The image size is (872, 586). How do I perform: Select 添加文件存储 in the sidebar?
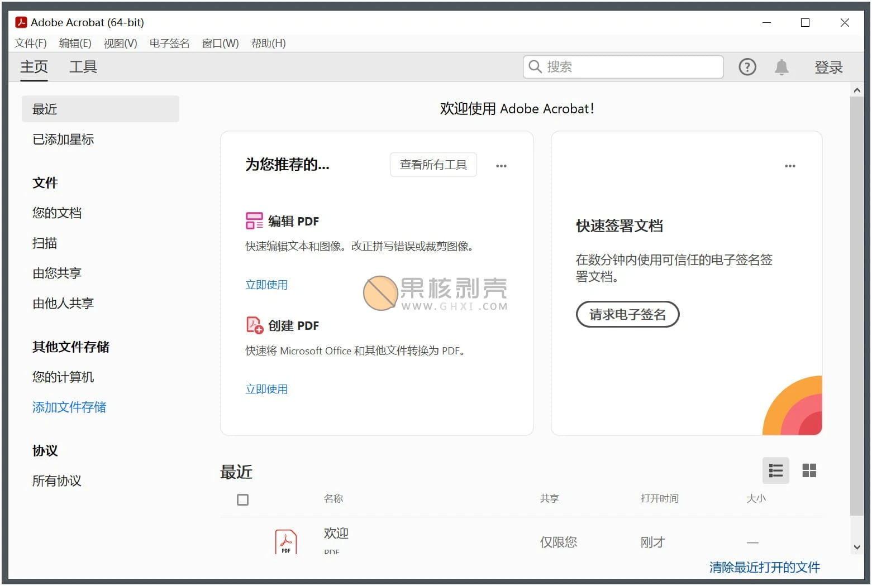coord(69,407)
